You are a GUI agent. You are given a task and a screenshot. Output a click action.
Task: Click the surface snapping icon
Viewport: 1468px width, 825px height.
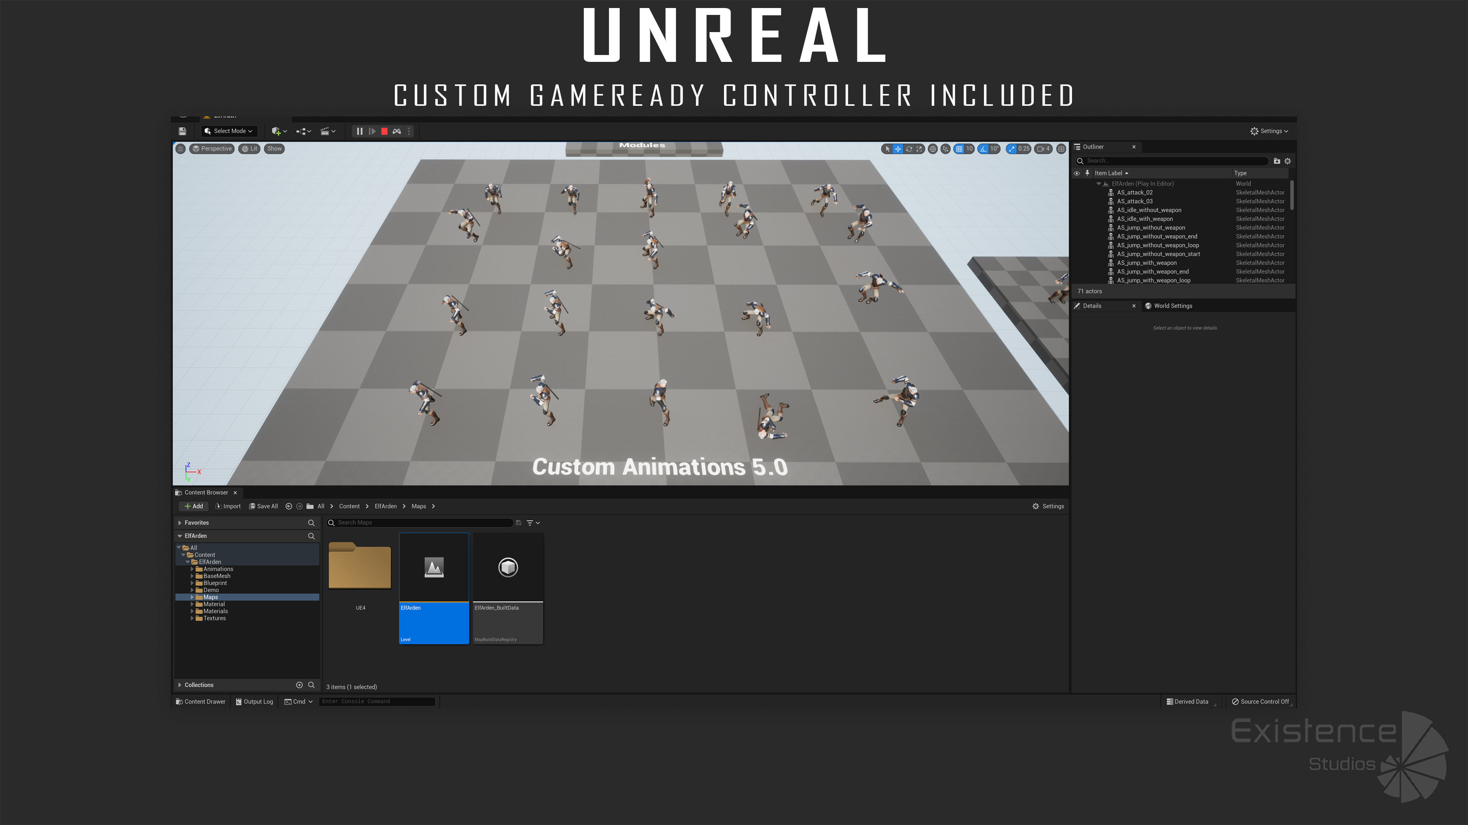point(945,149)
